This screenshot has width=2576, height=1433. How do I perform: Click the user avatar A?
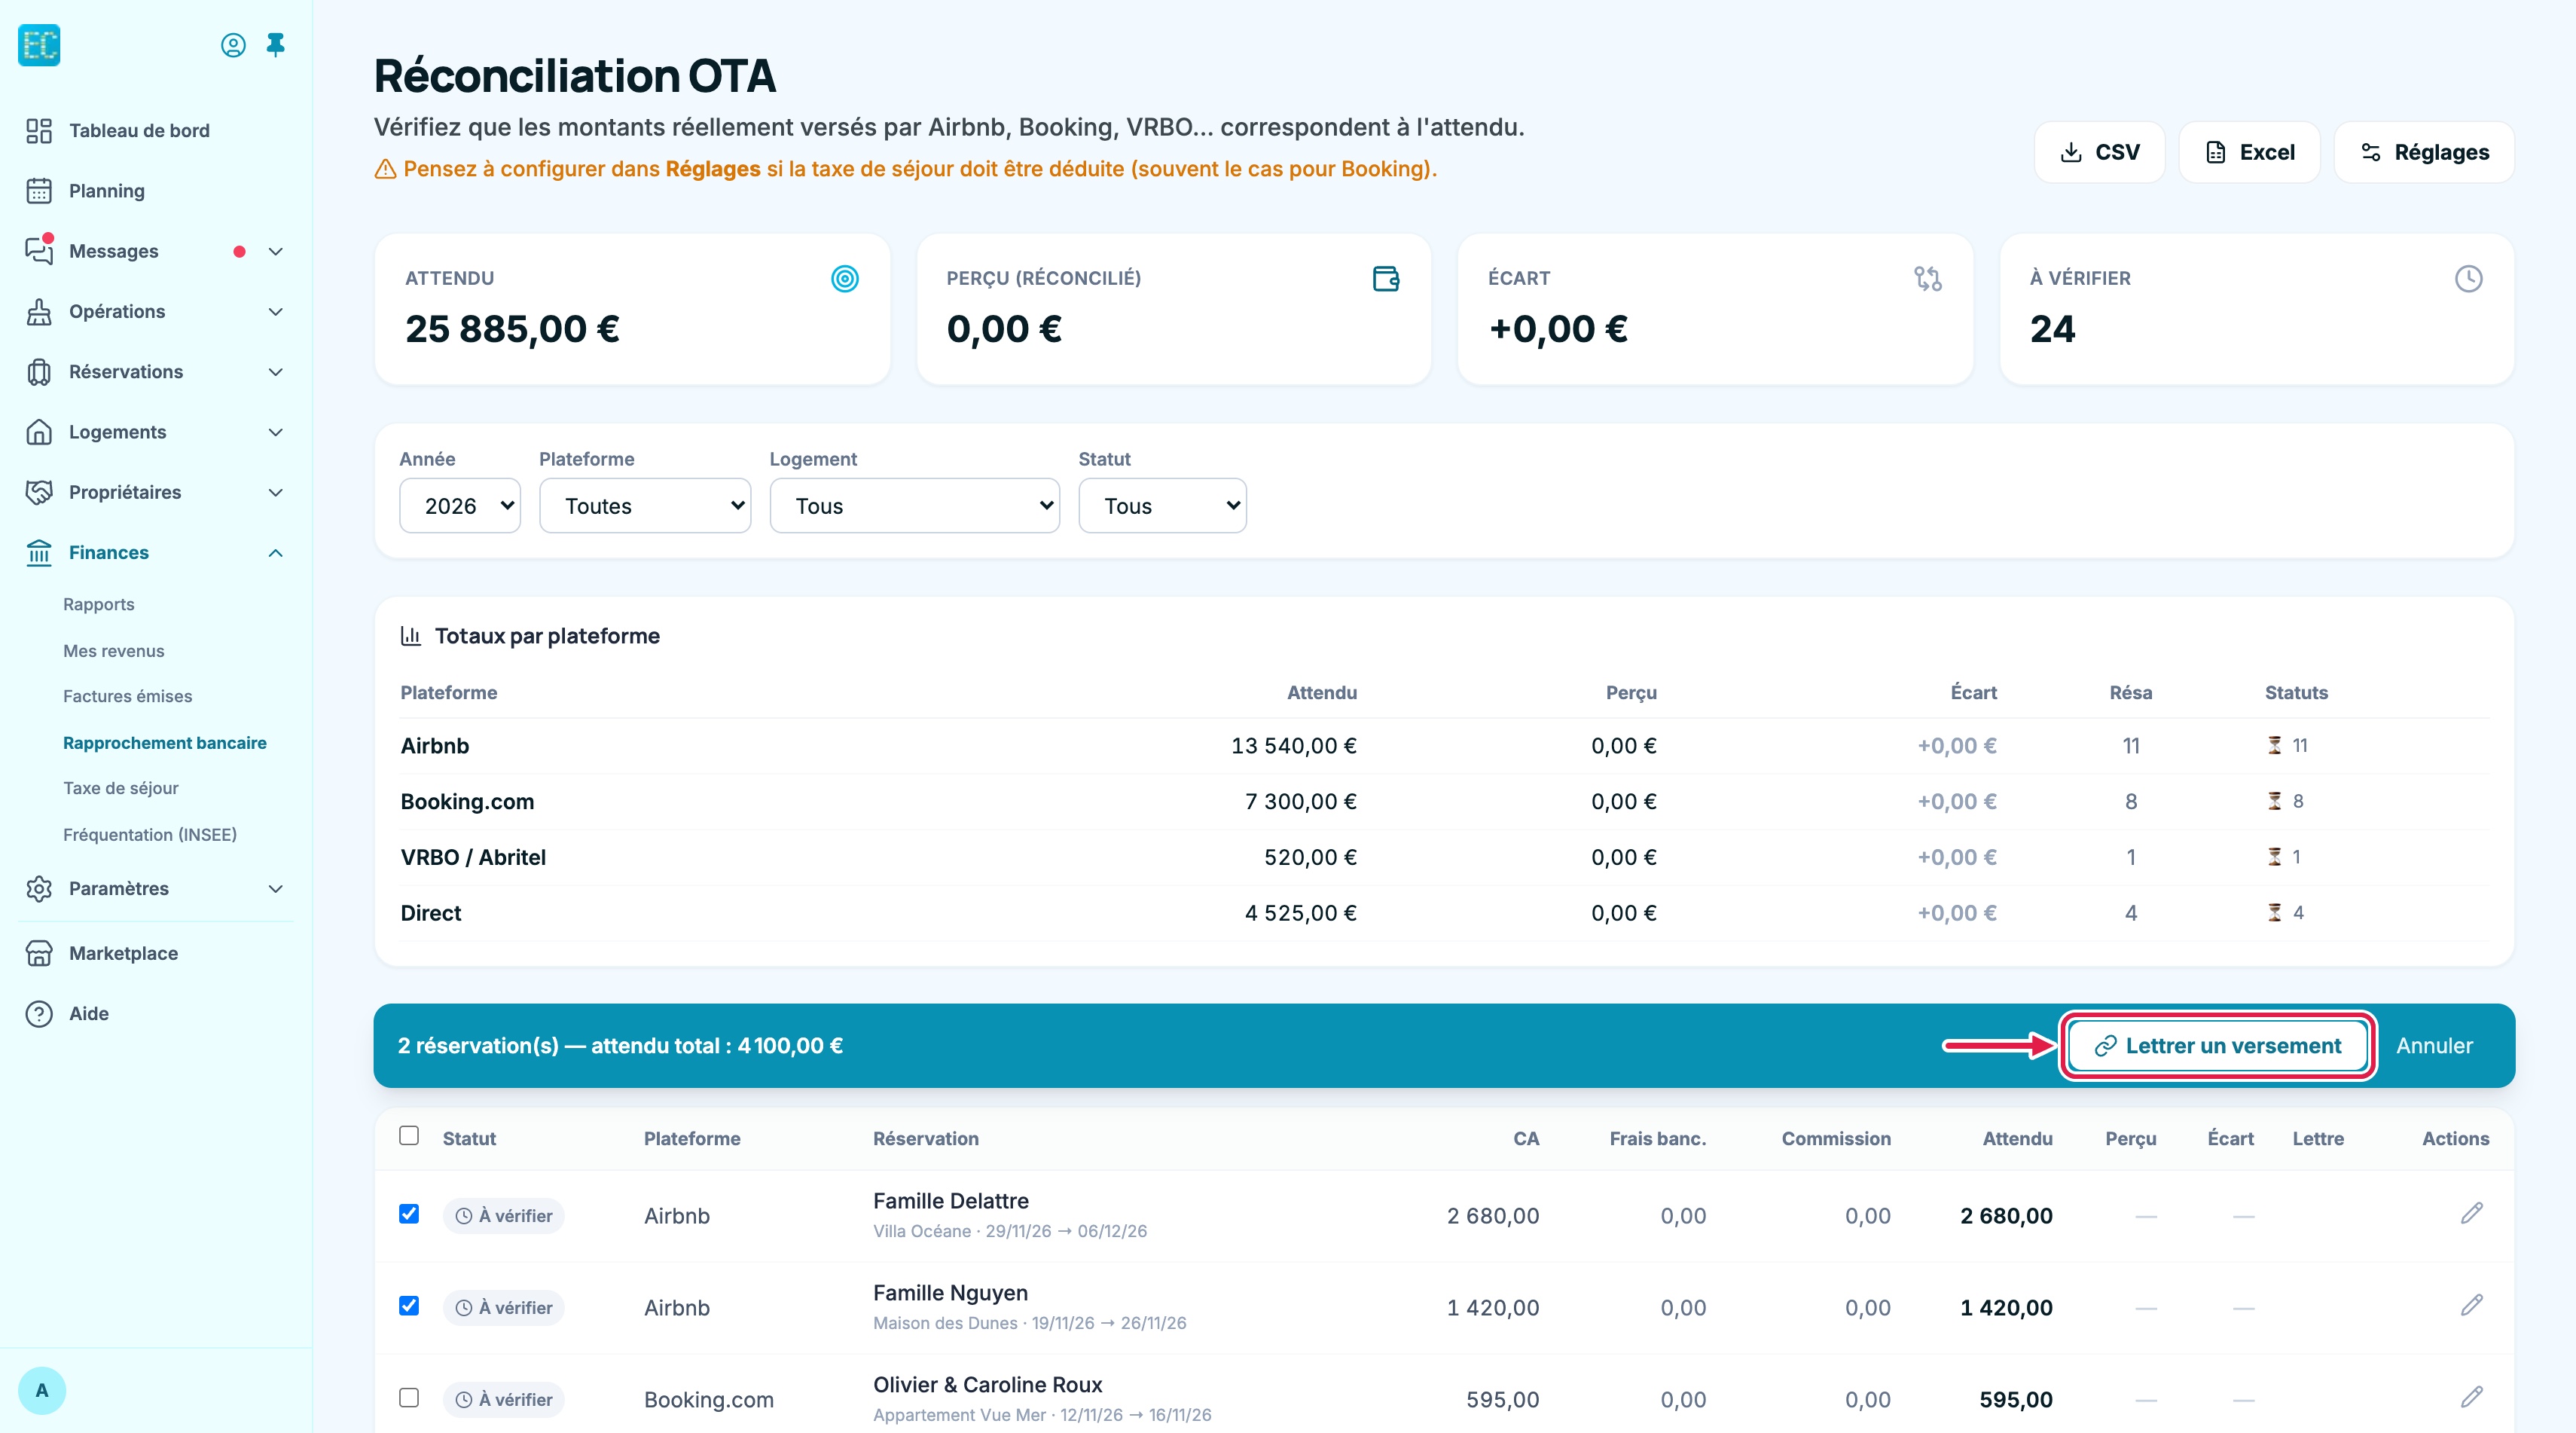(42, 1391)
